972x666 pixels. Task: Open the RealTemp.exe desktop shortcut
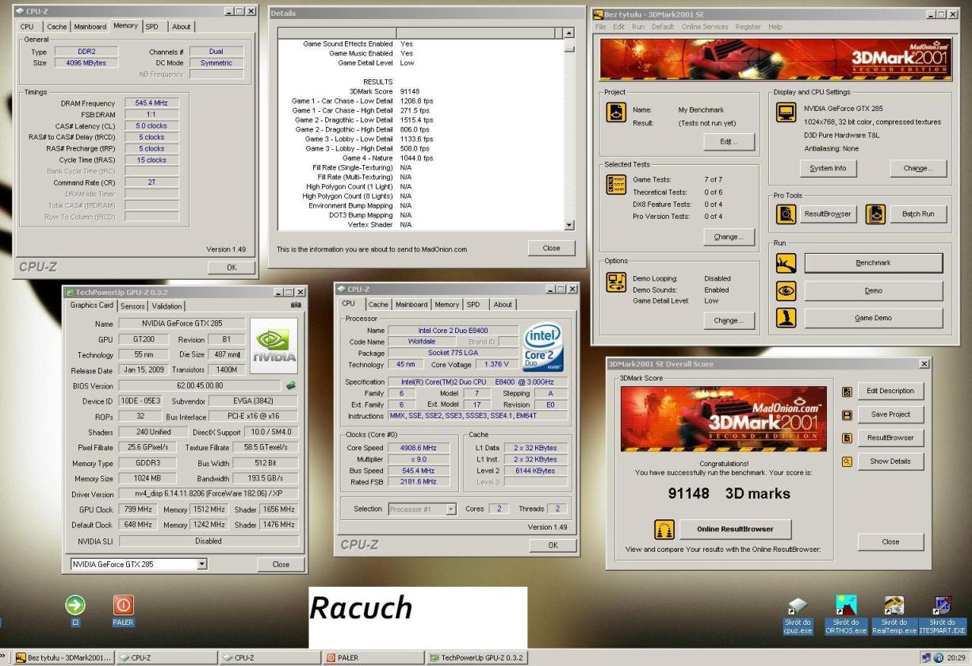coord(894,607)
